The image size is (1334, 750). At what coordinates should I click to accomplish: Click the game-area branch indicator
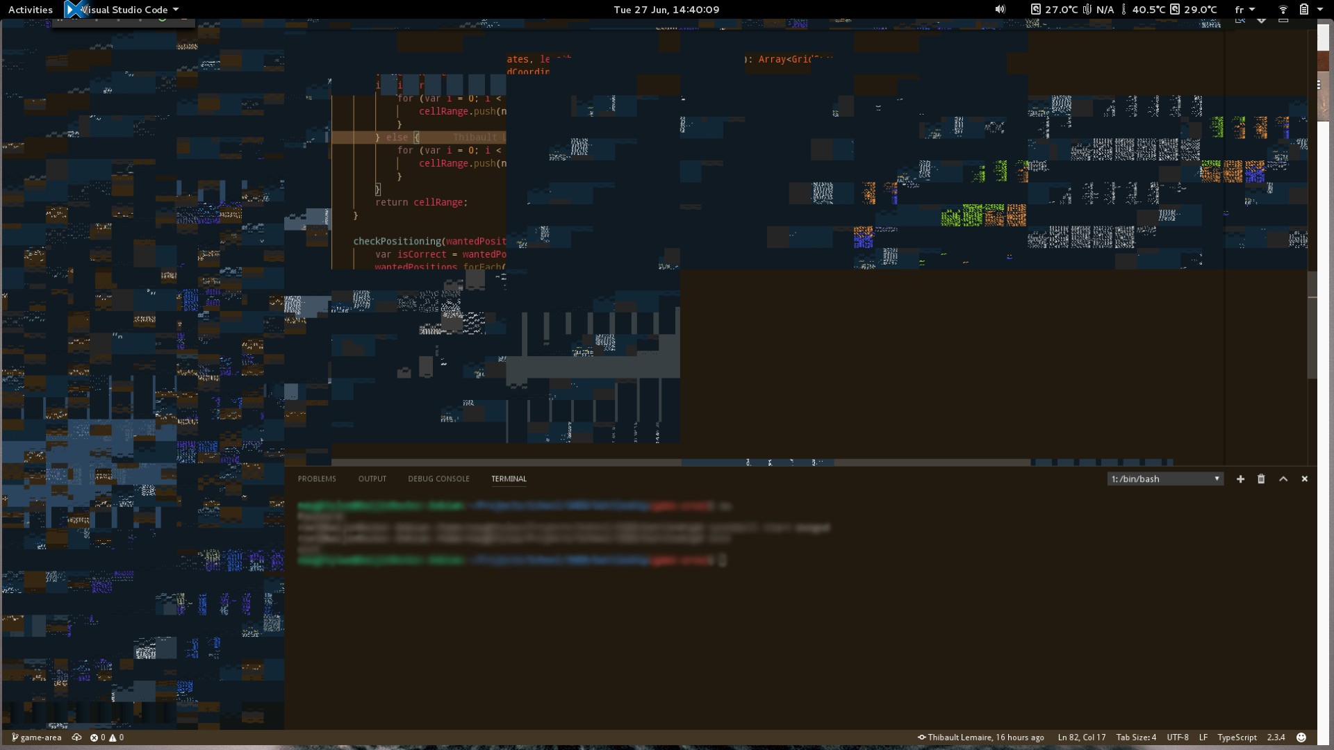click(38, 737)
